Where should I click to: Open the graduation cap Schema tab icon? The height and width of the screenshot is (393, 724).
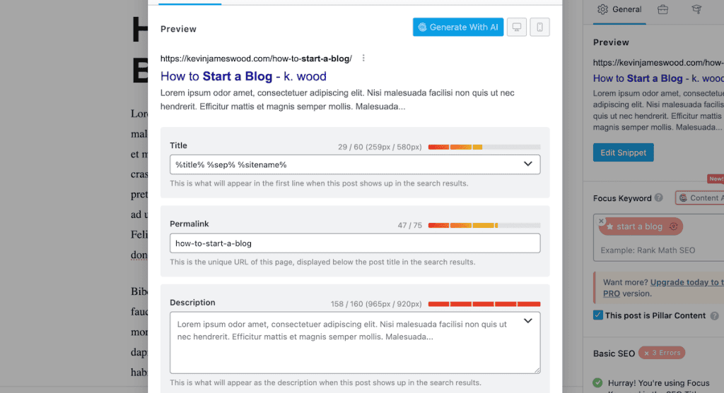pos(696,9)
